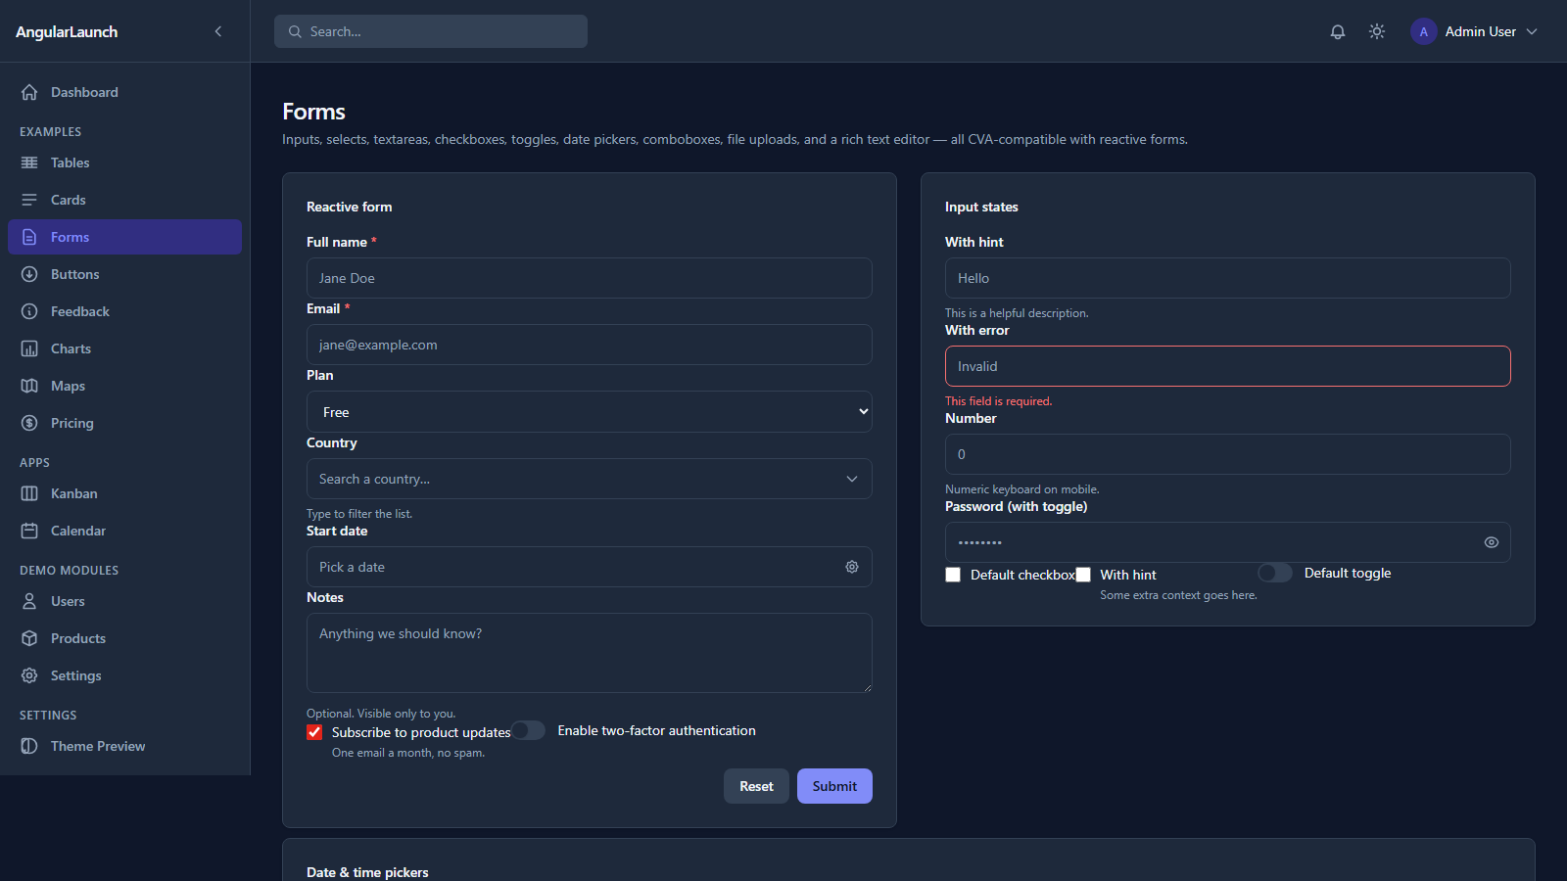Open date picker icon in Start date

tap(852, 567)
